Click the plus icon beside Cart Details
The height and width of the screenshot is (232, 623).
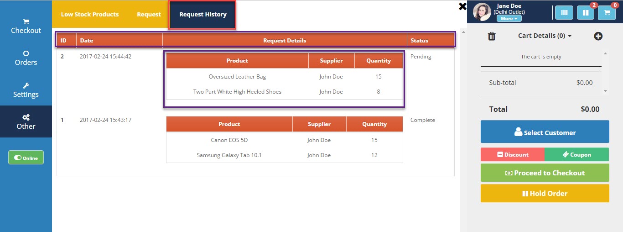[x=598, y=36]
